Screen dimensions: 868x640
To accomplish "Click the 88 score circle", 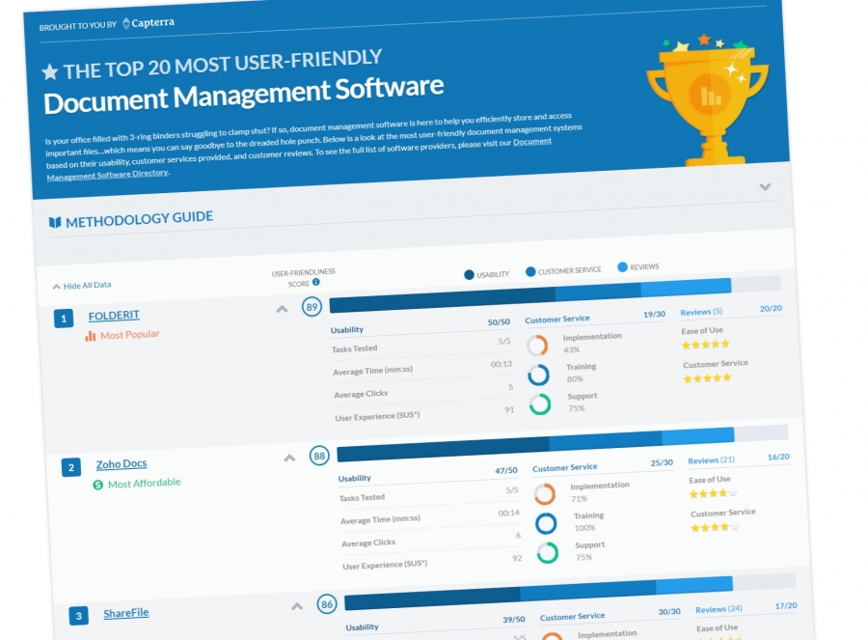I will click(319, 456).
